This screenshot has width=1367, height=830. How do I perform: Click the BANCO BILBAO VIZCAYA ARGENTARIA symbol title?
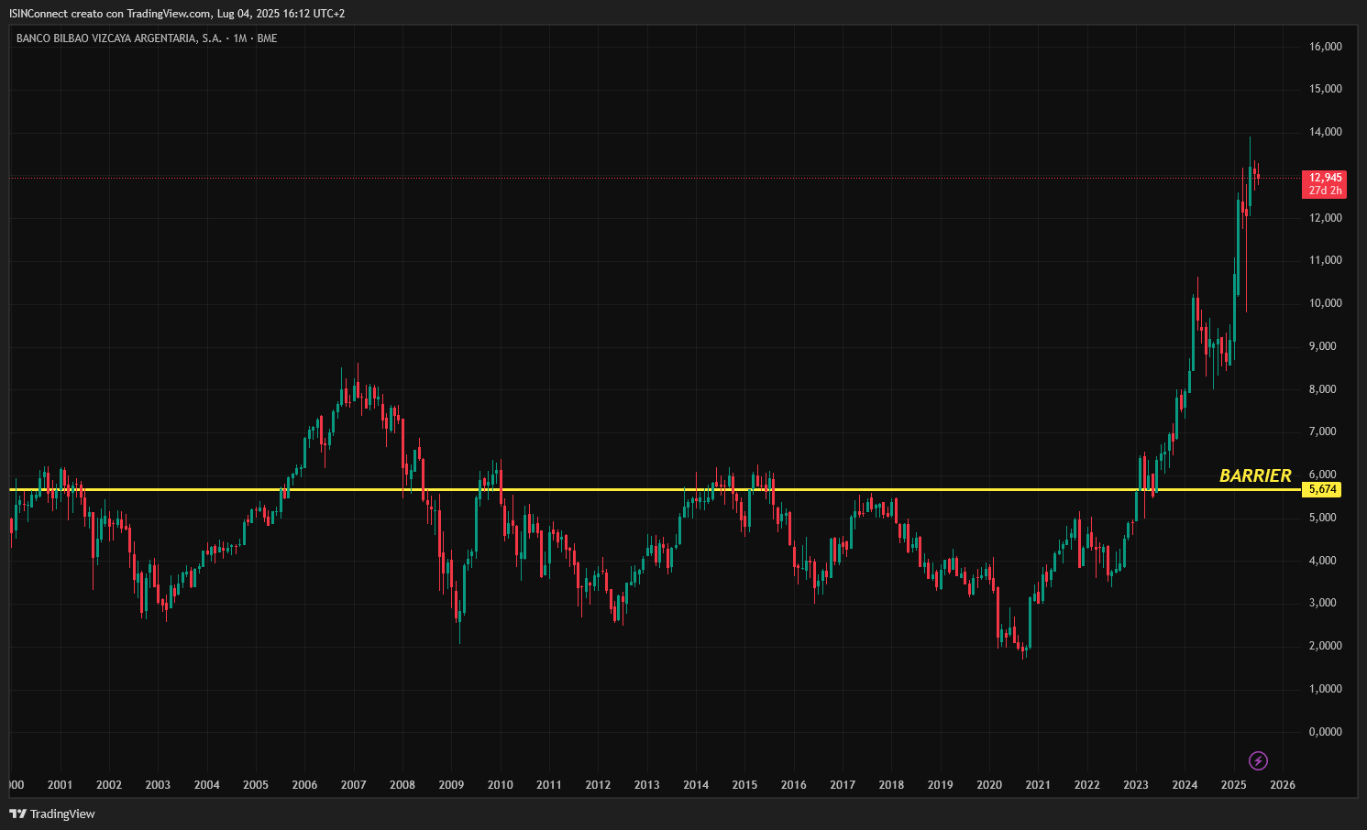point(119,38)
